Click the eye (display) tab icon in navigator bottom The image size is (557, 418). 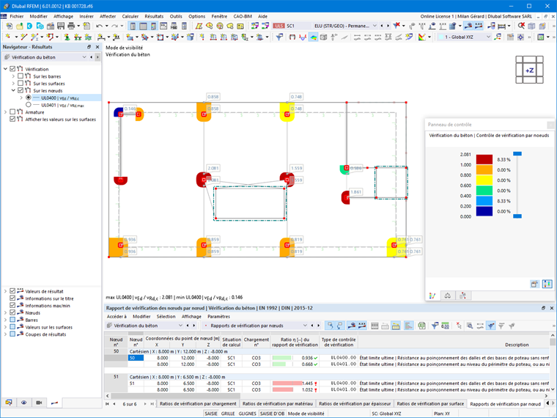pyautogui.click(x=23, y=403)
